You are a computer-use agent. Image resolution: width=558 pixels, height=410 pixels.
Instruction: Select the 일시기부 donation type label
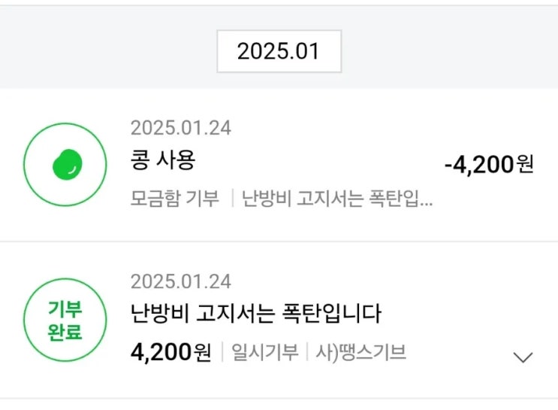click(x=264, y=352)
